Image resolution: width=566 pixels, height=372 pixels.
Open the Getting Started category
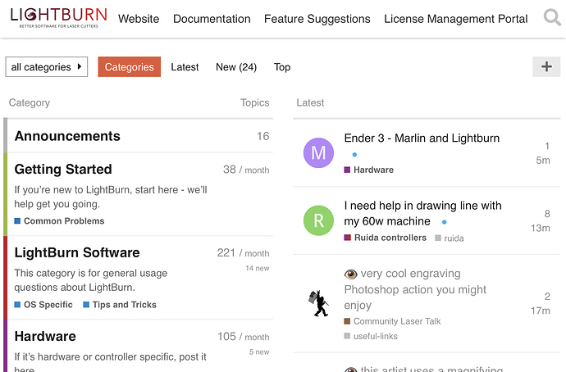(63, 170)
